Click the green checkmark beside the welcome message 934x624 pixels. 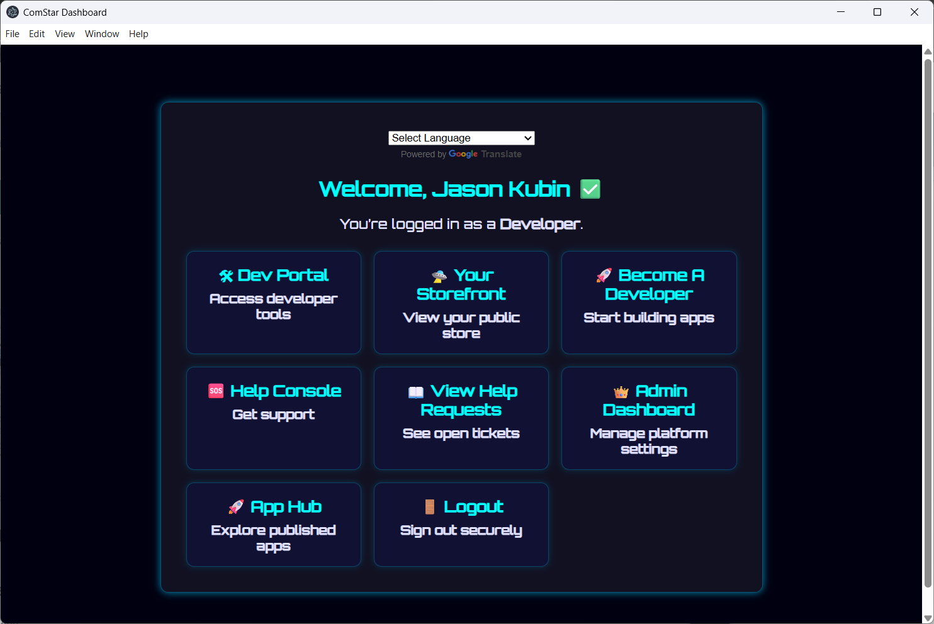(x=590, y=189)
